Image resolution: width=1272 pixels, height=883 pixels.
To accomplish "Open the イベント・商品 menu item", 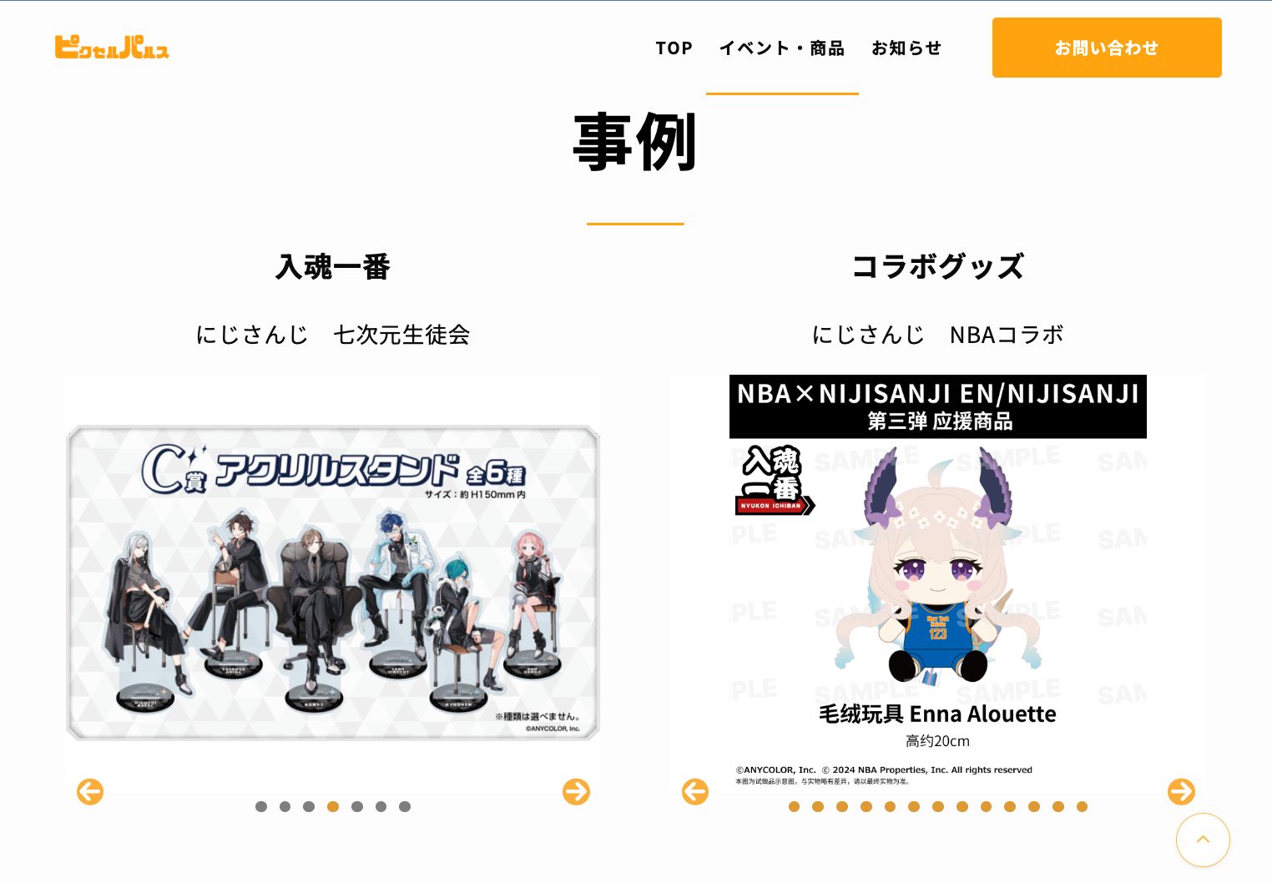I will tap(782, 48).
